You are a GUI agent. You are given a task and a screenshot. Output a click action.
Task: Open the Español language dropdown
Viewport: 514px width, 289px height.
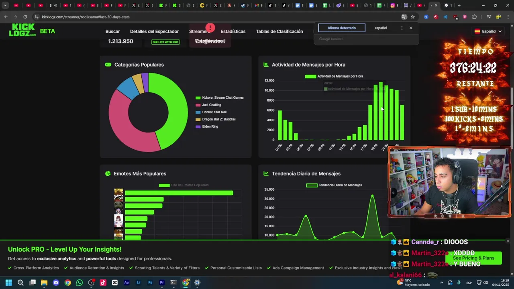[x=488, y=31]
